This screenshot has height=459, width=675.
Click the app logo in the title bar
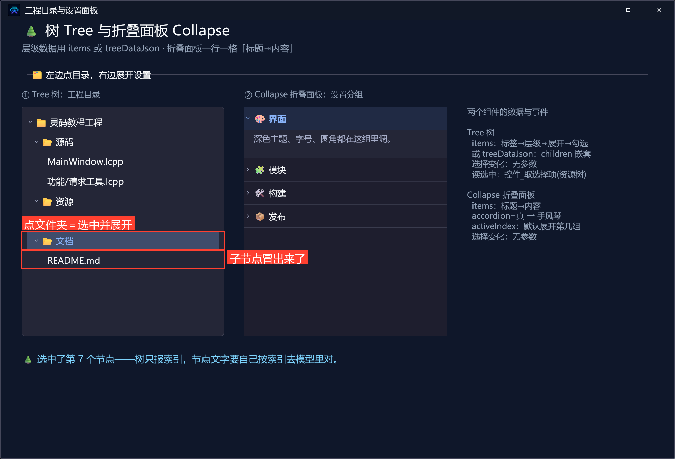14,10
